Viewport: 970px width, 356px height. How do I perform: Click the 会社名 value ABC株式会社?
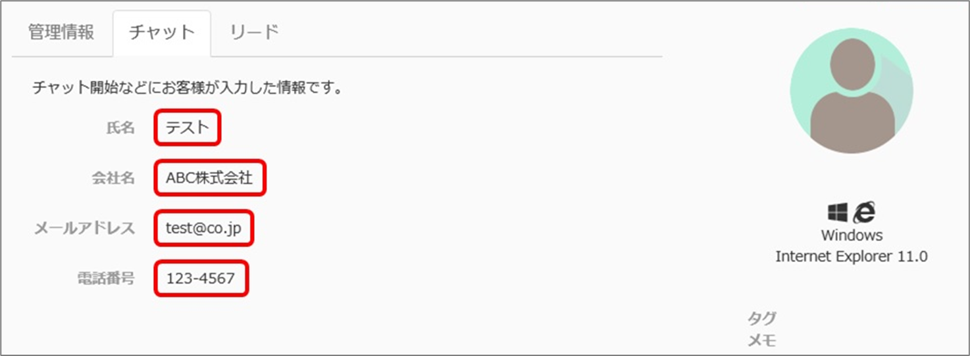tap(209, 177)
